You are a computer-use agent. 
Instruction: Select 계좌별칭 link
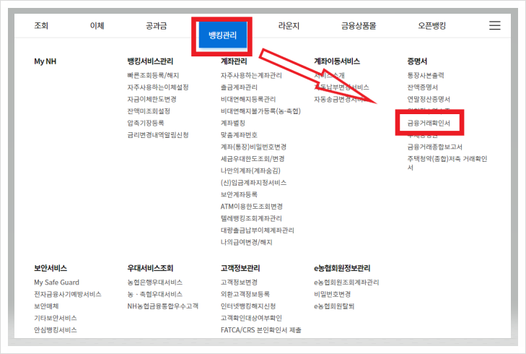[233, 123]
